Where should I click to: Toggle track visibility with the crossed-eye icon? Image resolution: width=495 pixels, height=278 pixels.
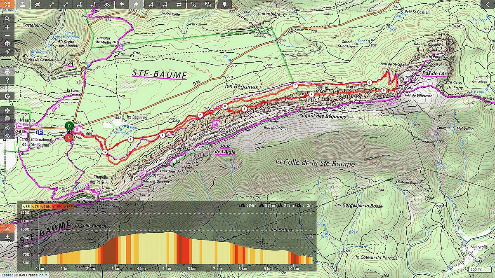(x=38, y=4)
